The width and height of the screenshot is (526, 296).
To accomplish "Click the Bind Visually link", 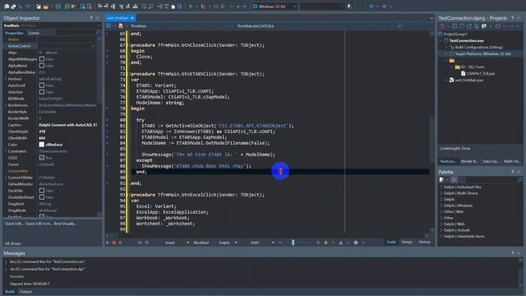I will (x=65, y=224).
